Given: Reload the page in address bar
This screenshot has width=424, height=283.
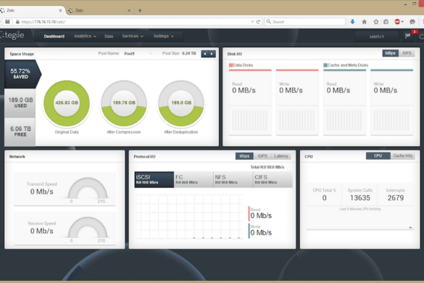Looking at the screenshot, I should click(x=258, y=22).
